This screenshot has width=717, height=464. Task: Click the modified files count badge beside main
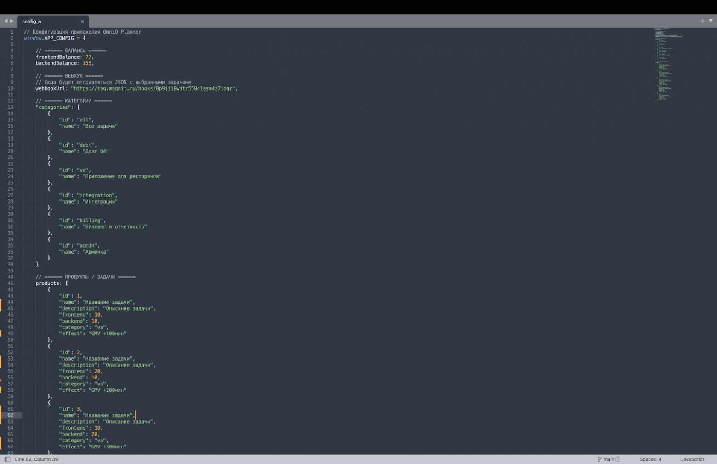(x=618, y=459)
